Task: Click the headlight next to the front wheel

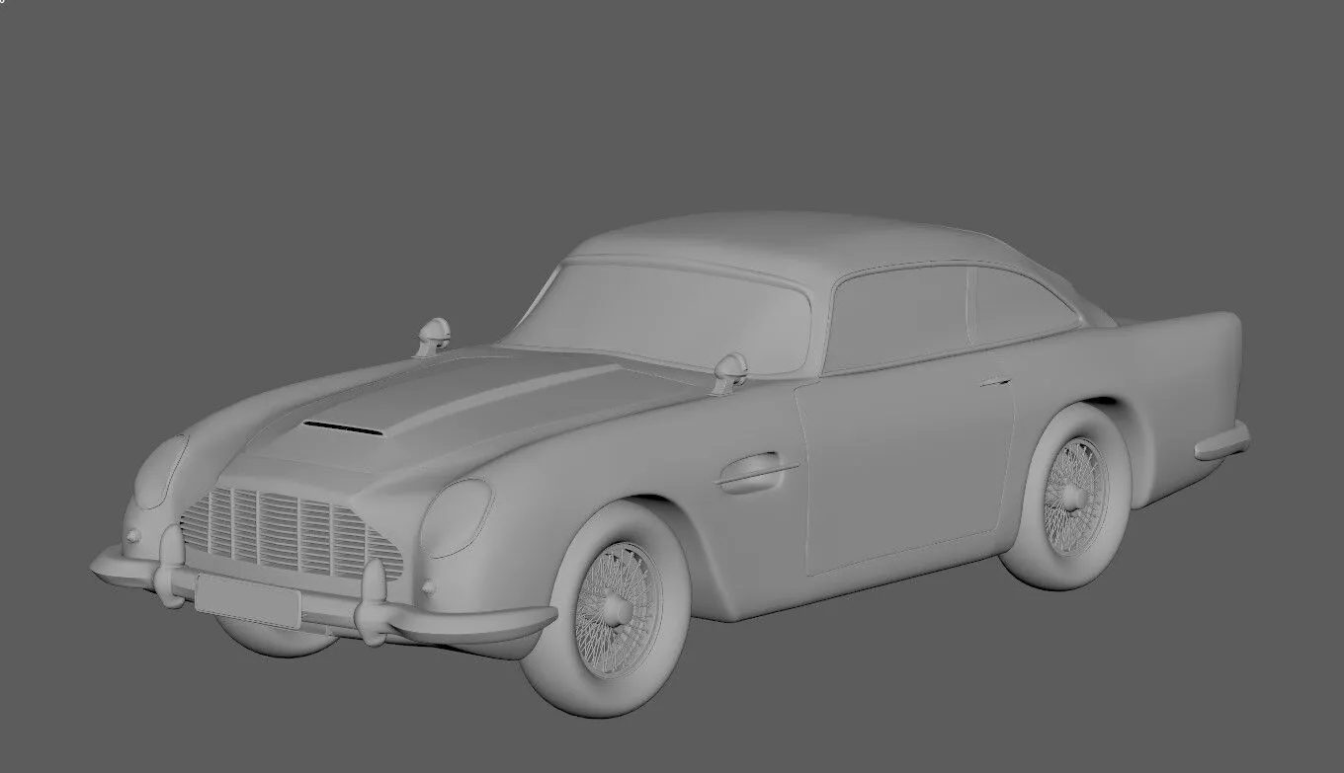Action: tap(456, 517)
